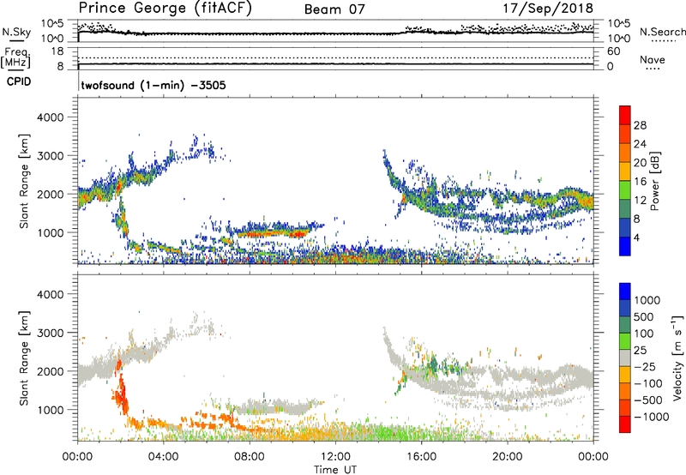Click the '20:00' time axis tick label
This screenshot has width=686, height=475.
click(507, 457)
